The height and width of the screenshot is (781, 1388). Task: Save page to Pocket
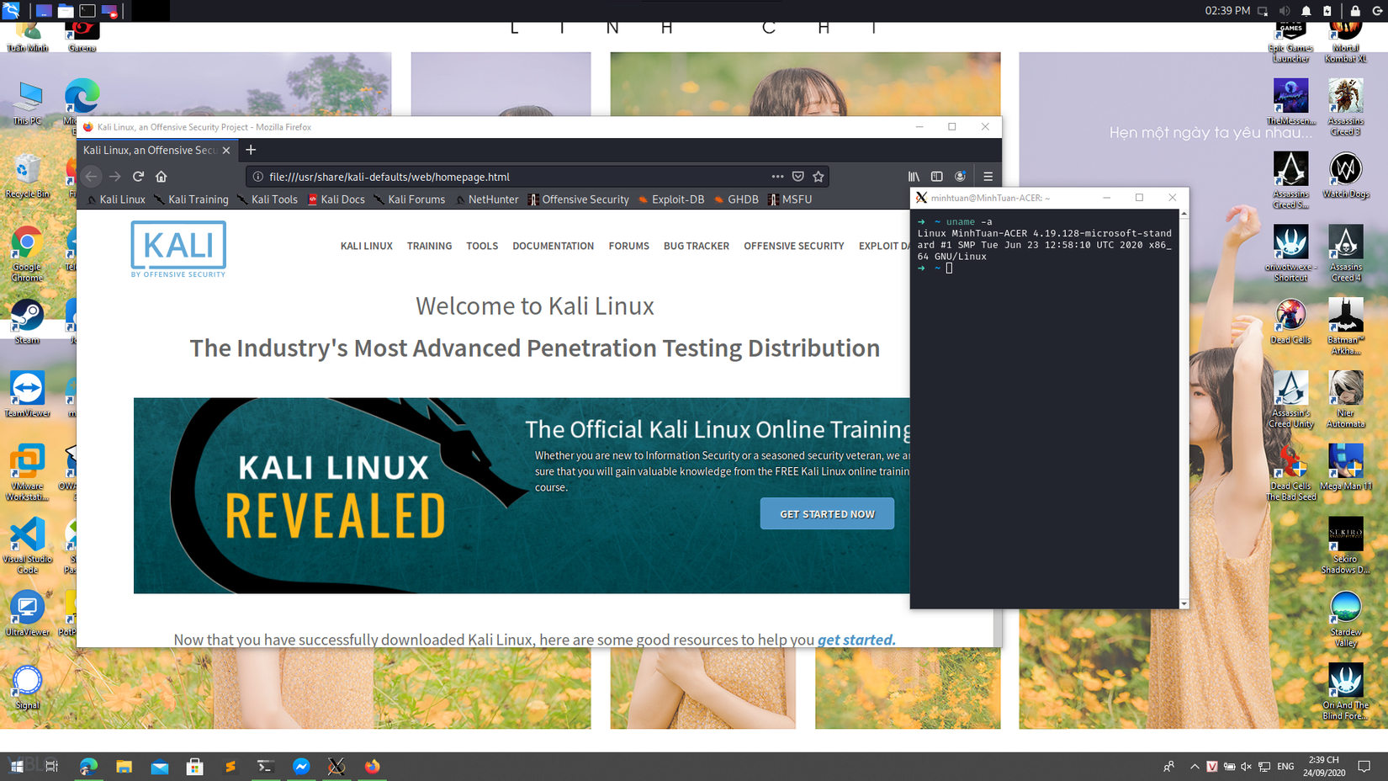point(798,177)
